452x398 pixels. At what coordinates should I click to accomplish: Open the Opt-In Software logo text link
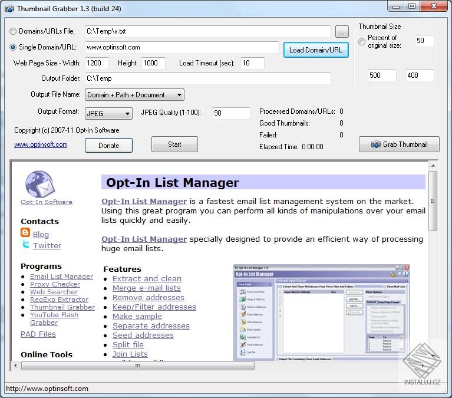(x=47, y=202)
